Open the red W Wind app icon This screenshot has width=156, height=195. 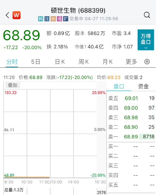pos(16,15)
